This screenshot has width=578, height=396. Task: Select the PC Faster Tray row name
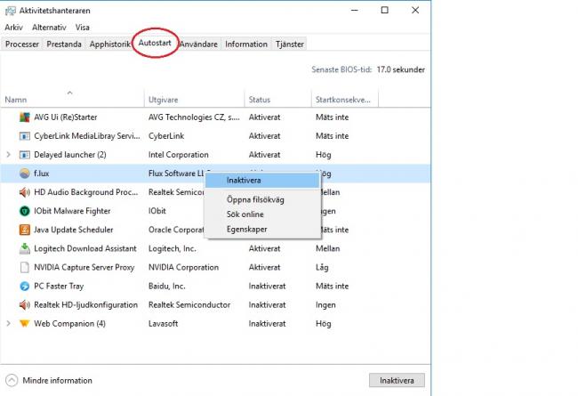59,286
